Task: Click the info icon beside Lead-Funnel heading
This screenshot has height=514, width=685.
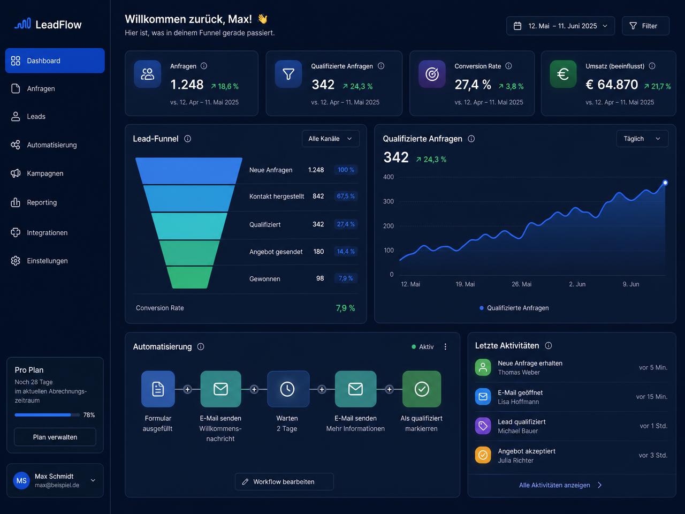Action: 188,139
